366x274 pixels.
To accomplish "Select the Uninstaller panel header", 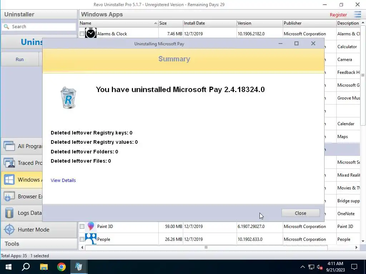I will coord(39,14).
